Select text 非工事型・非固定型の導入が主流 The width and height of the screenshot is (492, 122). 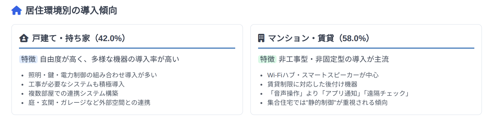point(334,59)
